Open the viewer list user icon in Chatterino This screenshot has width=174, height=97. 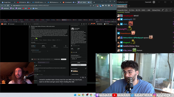[x=166, y=10]
